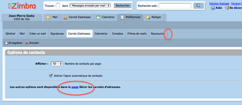The height and width of the screenshot is (105, 242).
Task: Open the Version évoluée link
Action: point(219,4)
